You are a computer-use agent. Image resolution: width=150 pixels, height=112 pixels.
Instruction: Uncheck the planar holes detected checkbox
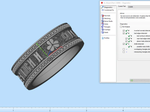click(x=126, y=41)
